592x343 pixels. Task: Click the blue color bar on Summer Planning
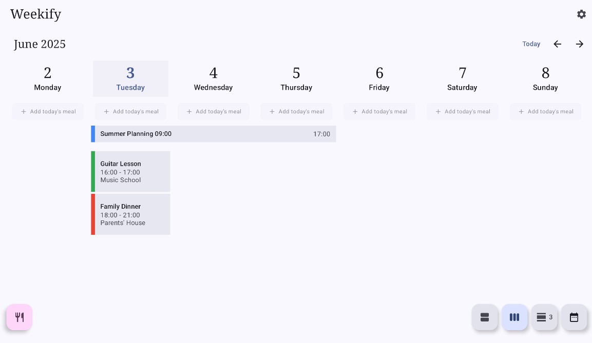[x=93, y=134]
